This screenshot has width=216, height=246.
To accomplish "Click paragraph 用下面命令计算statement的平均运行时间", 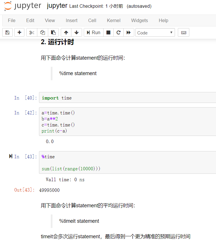I will pyautogui.click(x=88, y=206).
